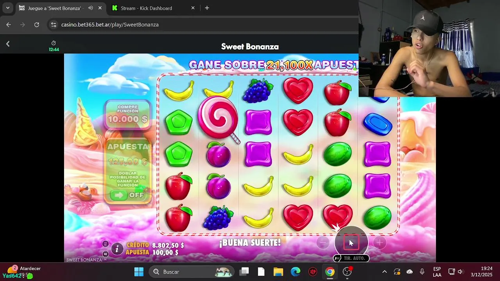Open the clock showing 19:24 3/12/2025

coord(481,272)
